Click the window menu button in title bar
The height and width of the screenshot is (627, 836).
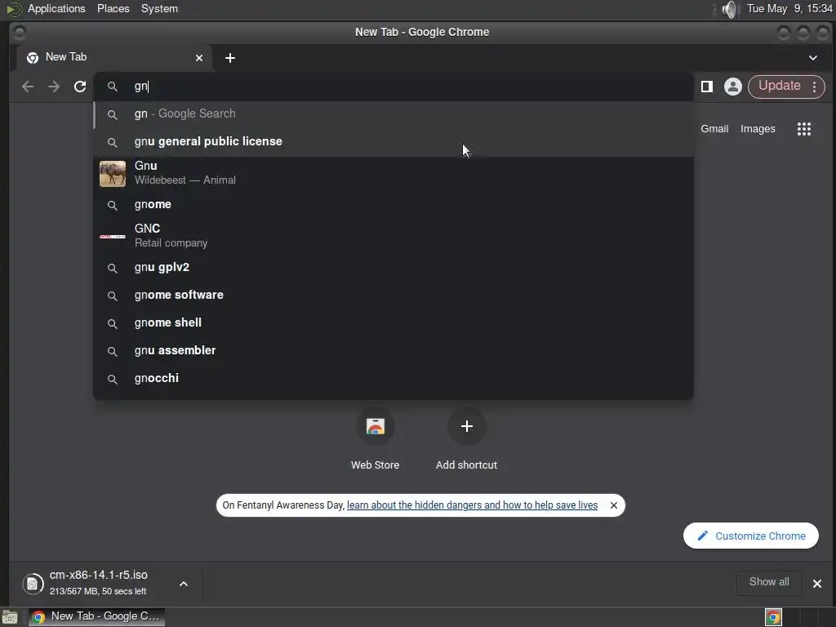[20, 33]
